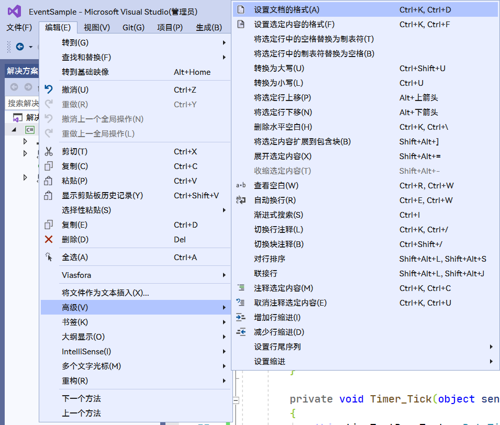Select 切换块注释(B)
The image size is (500, 425).
[x=365, y=244]
